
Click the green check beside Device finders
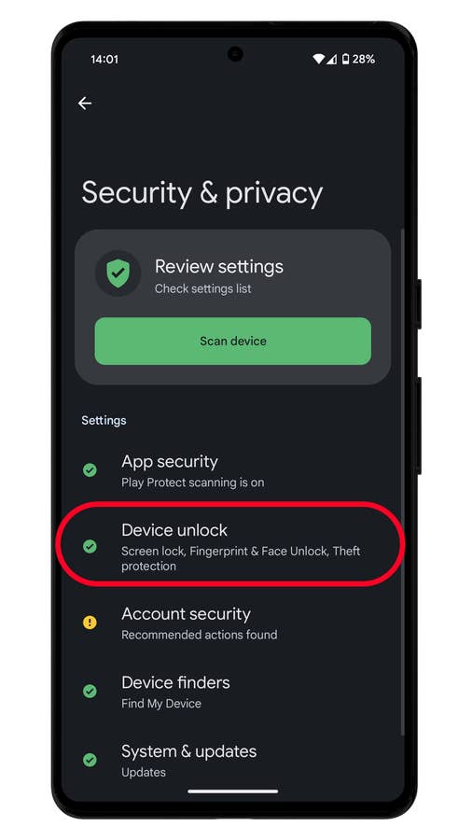click(x=90, y=691)
